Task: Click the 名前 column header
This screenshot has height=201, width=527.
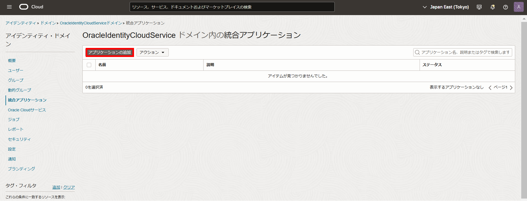Action: [x=102, y=65]
